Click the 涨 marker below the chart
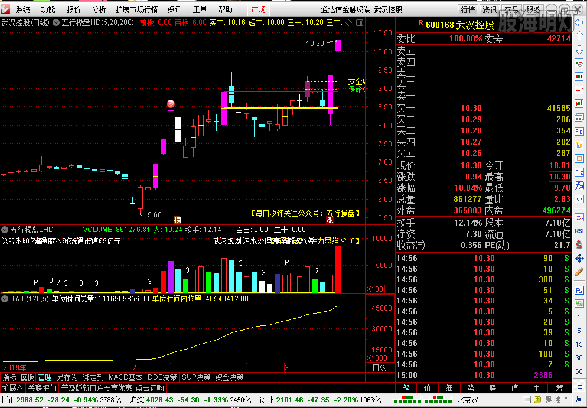The width and height of the screenshot is (587, 408). coord(330,220)
